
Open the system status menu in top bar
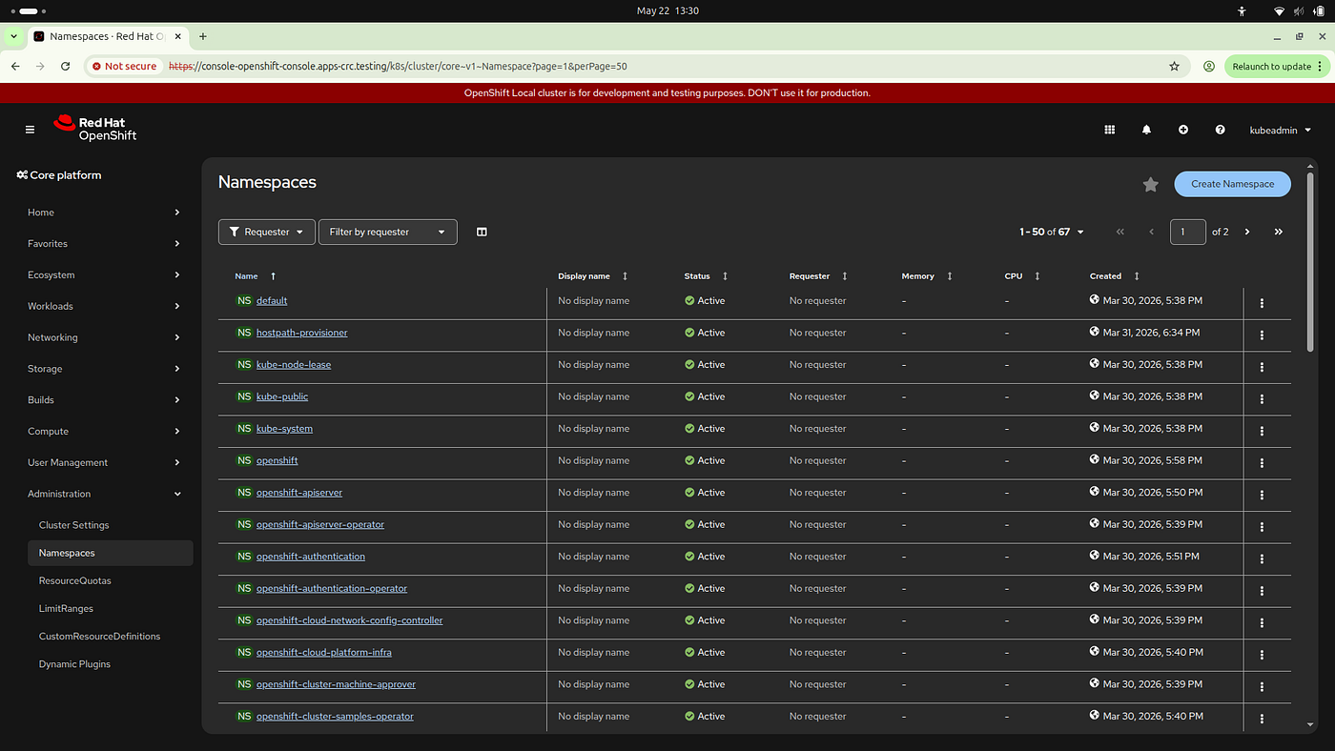pos(1301,11)
